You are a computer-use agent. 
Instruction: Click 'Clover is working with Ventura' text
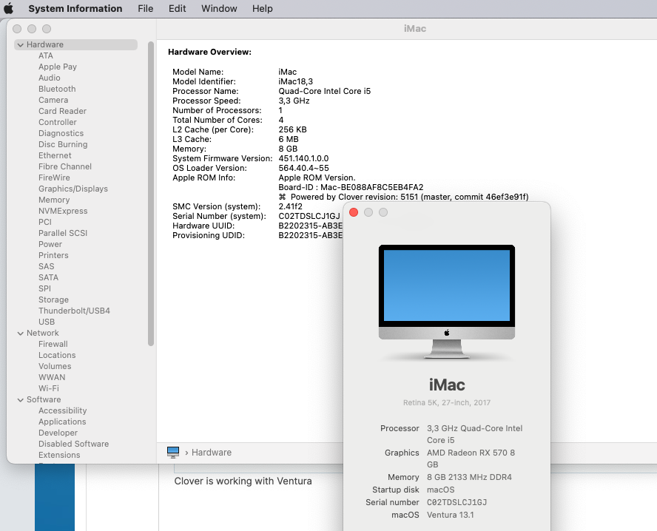[x=243, y=481]
